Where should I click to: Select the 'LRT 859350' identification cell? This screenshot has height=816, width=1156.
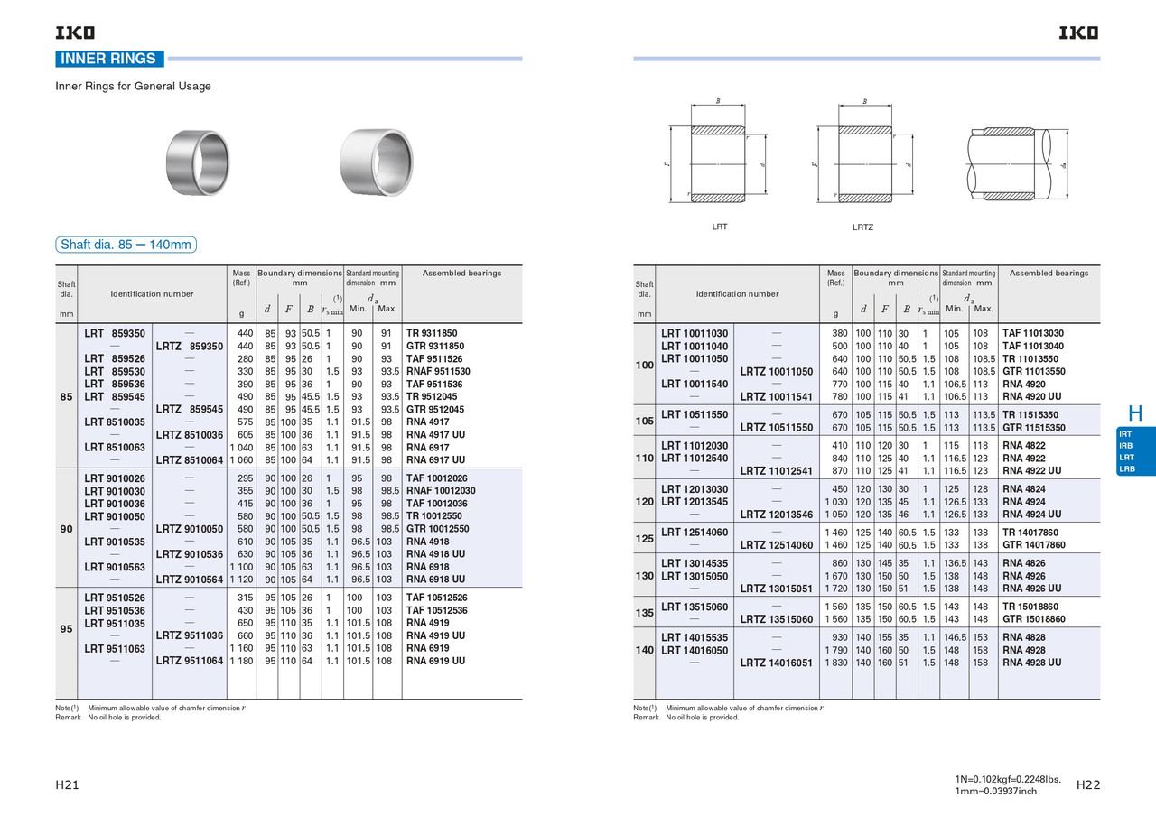pos(115,333)
